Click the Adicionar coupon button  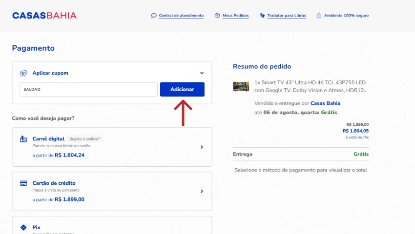click(182, 89)
